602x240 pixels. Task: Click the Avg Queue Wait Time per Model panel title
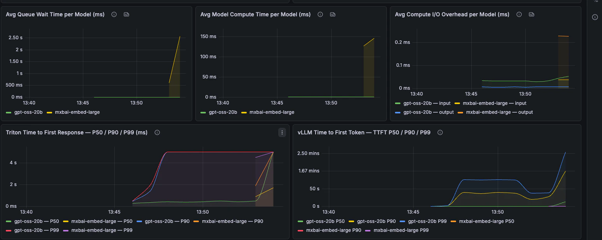click(54, 14)
